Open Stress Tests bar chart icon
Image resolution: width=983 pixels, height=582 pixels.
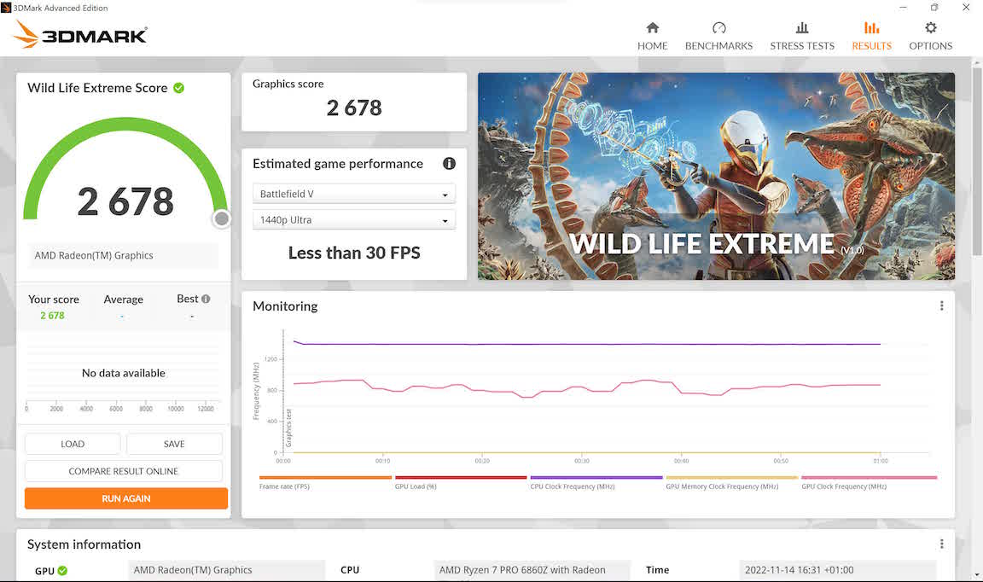coord(801,28)
